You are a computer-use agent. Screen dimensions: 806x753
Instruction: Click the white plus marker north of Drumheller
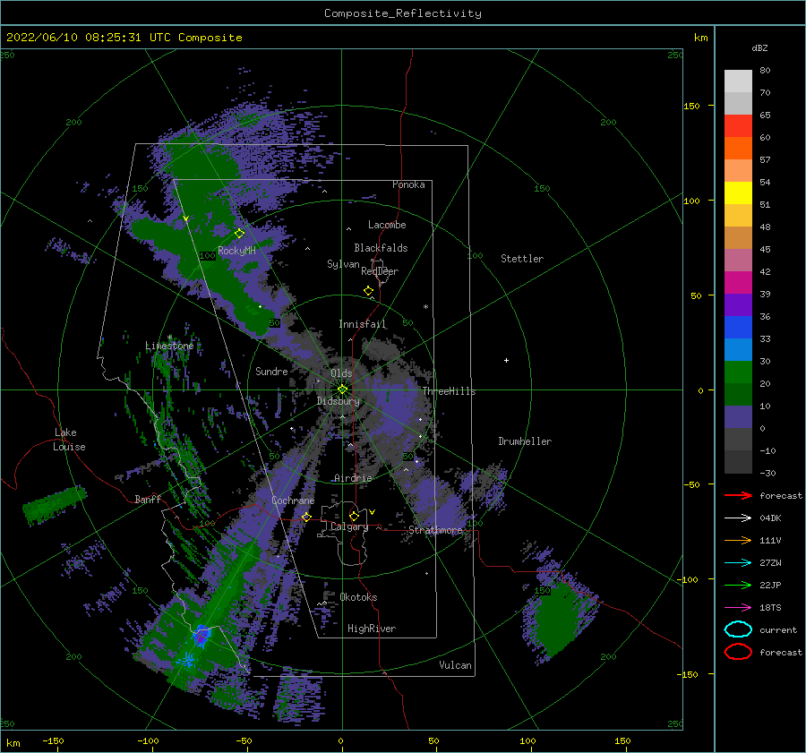pyautogui.click(x=506, y=360)
